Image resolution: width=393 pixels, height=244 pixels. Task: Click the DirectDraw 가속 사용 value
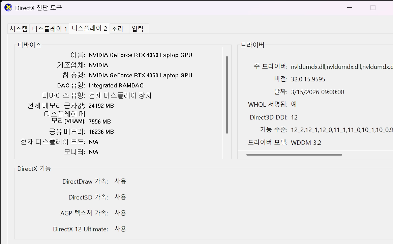click(120, 181)
